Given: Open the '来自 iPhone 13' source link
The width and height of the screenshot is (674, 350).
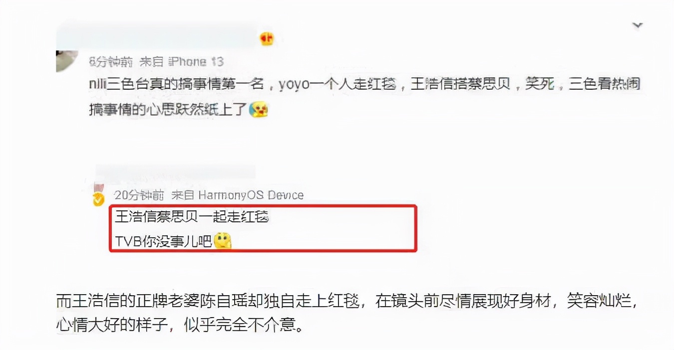Looking at the screenshot, I should pos(181,62).
